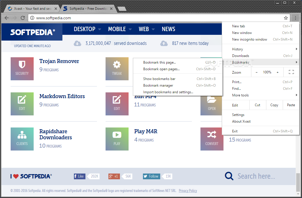Open Downloads from the menu
Image resolution: width=302 pixels, height=198 pixels.
[261, 56]
